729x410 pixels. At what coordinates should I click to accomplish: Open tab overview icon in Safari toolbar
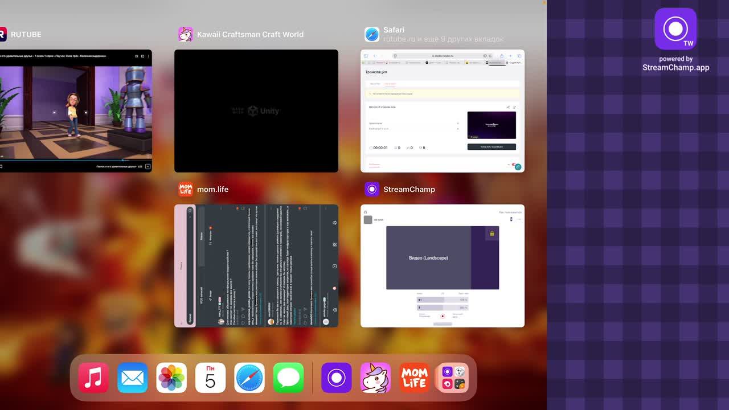click(519, 56)
